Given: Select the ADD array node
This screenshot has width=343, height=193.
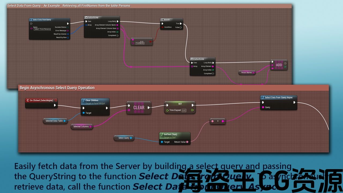Looking at the screenshot, I should pos(279,65).
